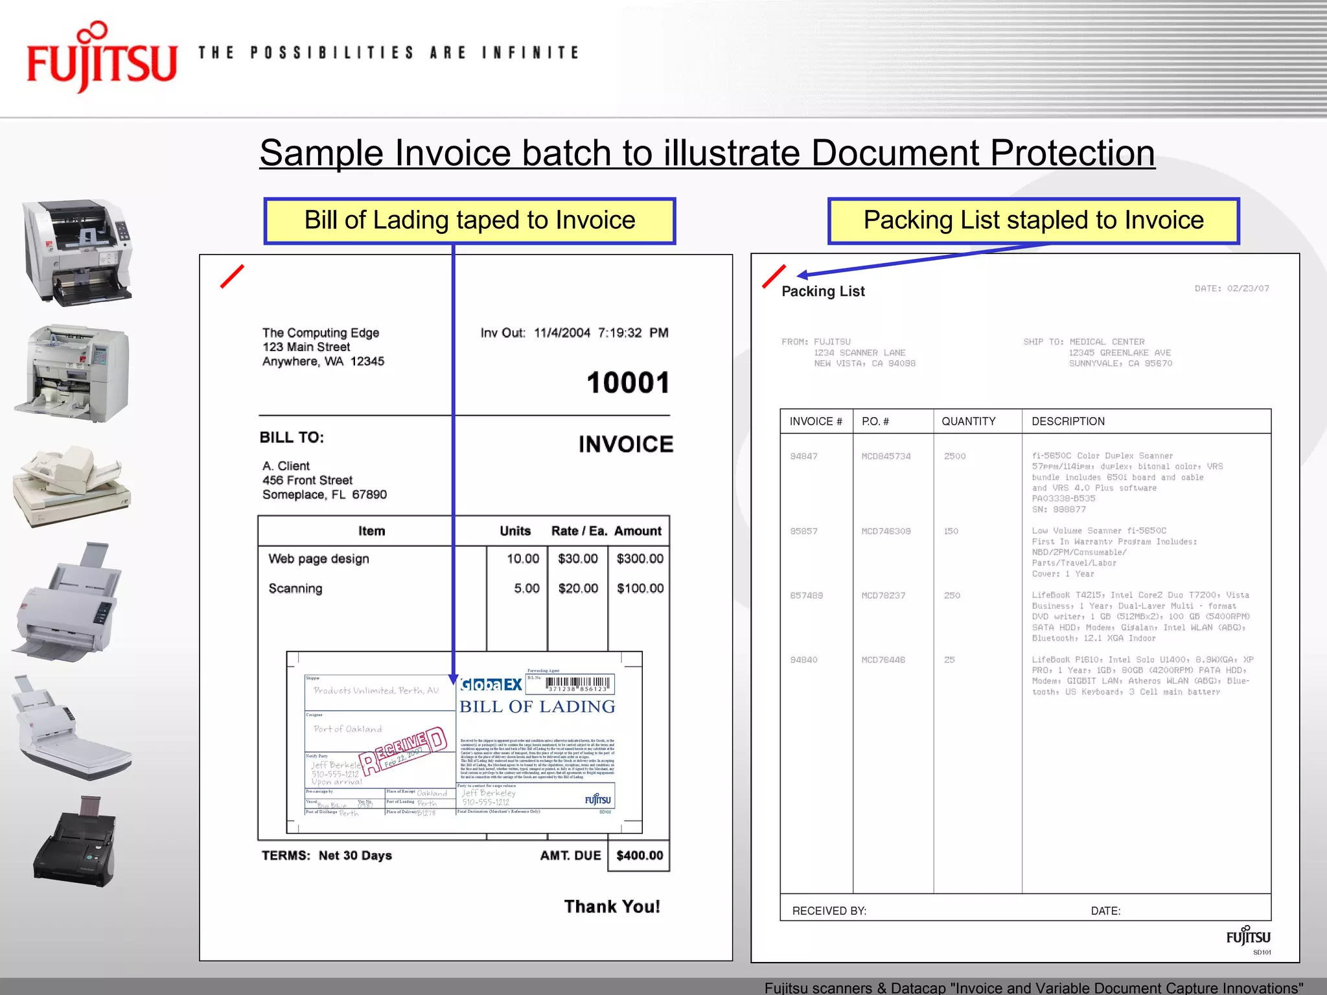Click the RECEIVED BY field on packing list

click(x=829, y=911)
